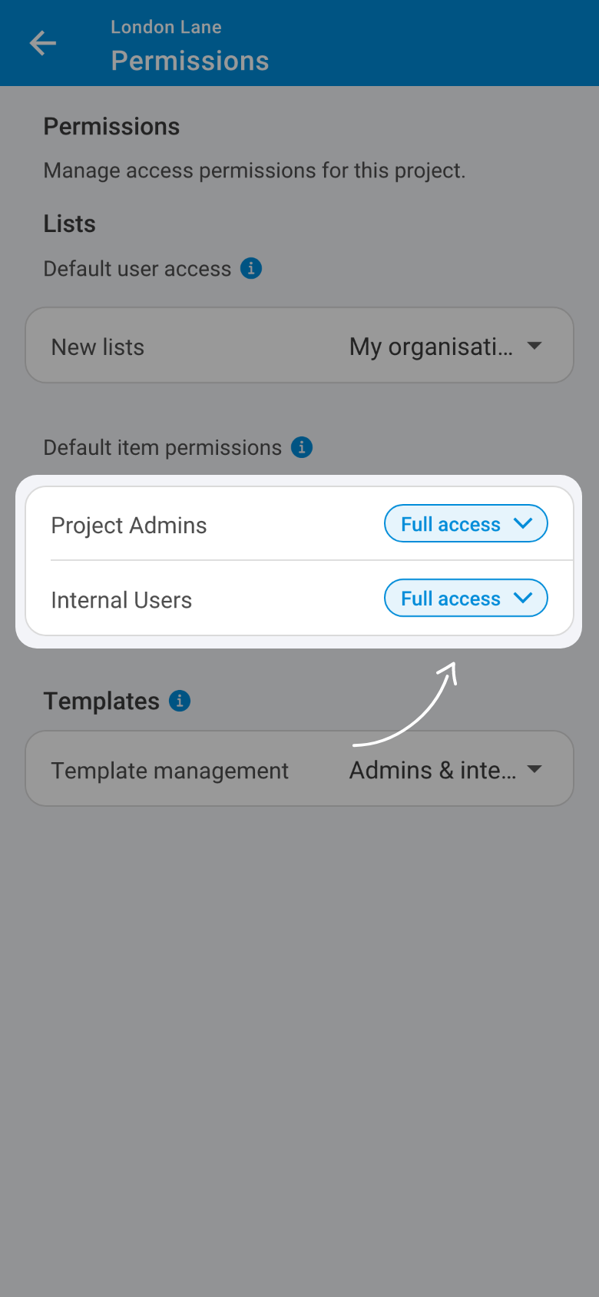Click the New lists label
This screenshot has height=1297, width=599.
pos(98,347)
